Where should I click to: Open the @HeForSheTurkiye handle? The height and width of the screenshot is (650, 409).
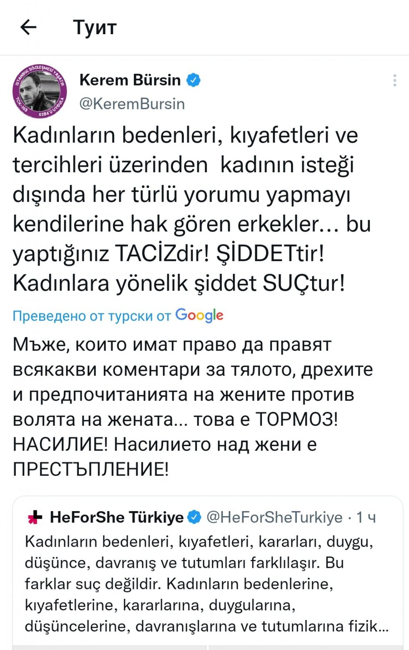click(275, 517)
